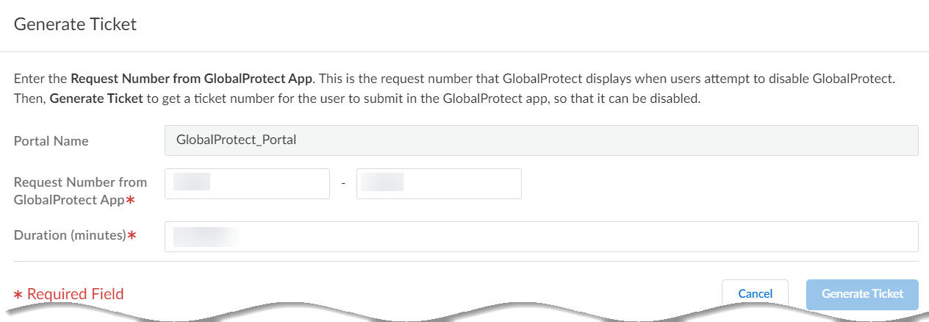Click the Cancel button
This screenshot has height=322, width=929.
click(755, 294)
